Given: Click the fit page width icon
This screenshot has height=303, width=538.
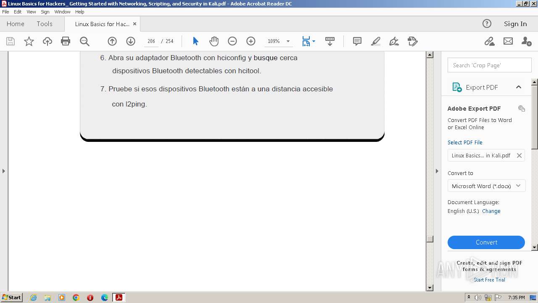Looking at the screenshot, I should [306, 41].
